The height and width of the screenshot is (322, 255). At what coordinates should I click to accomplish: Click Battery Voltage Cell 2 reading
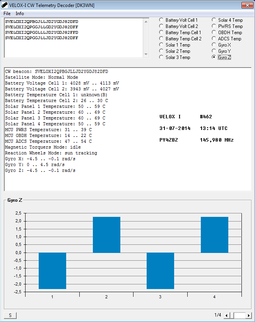tap(62, 89)
